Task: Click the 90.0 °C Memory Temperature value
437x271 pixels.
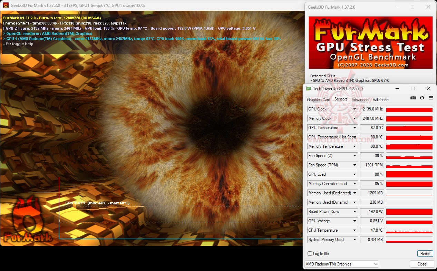Action: 372,146
